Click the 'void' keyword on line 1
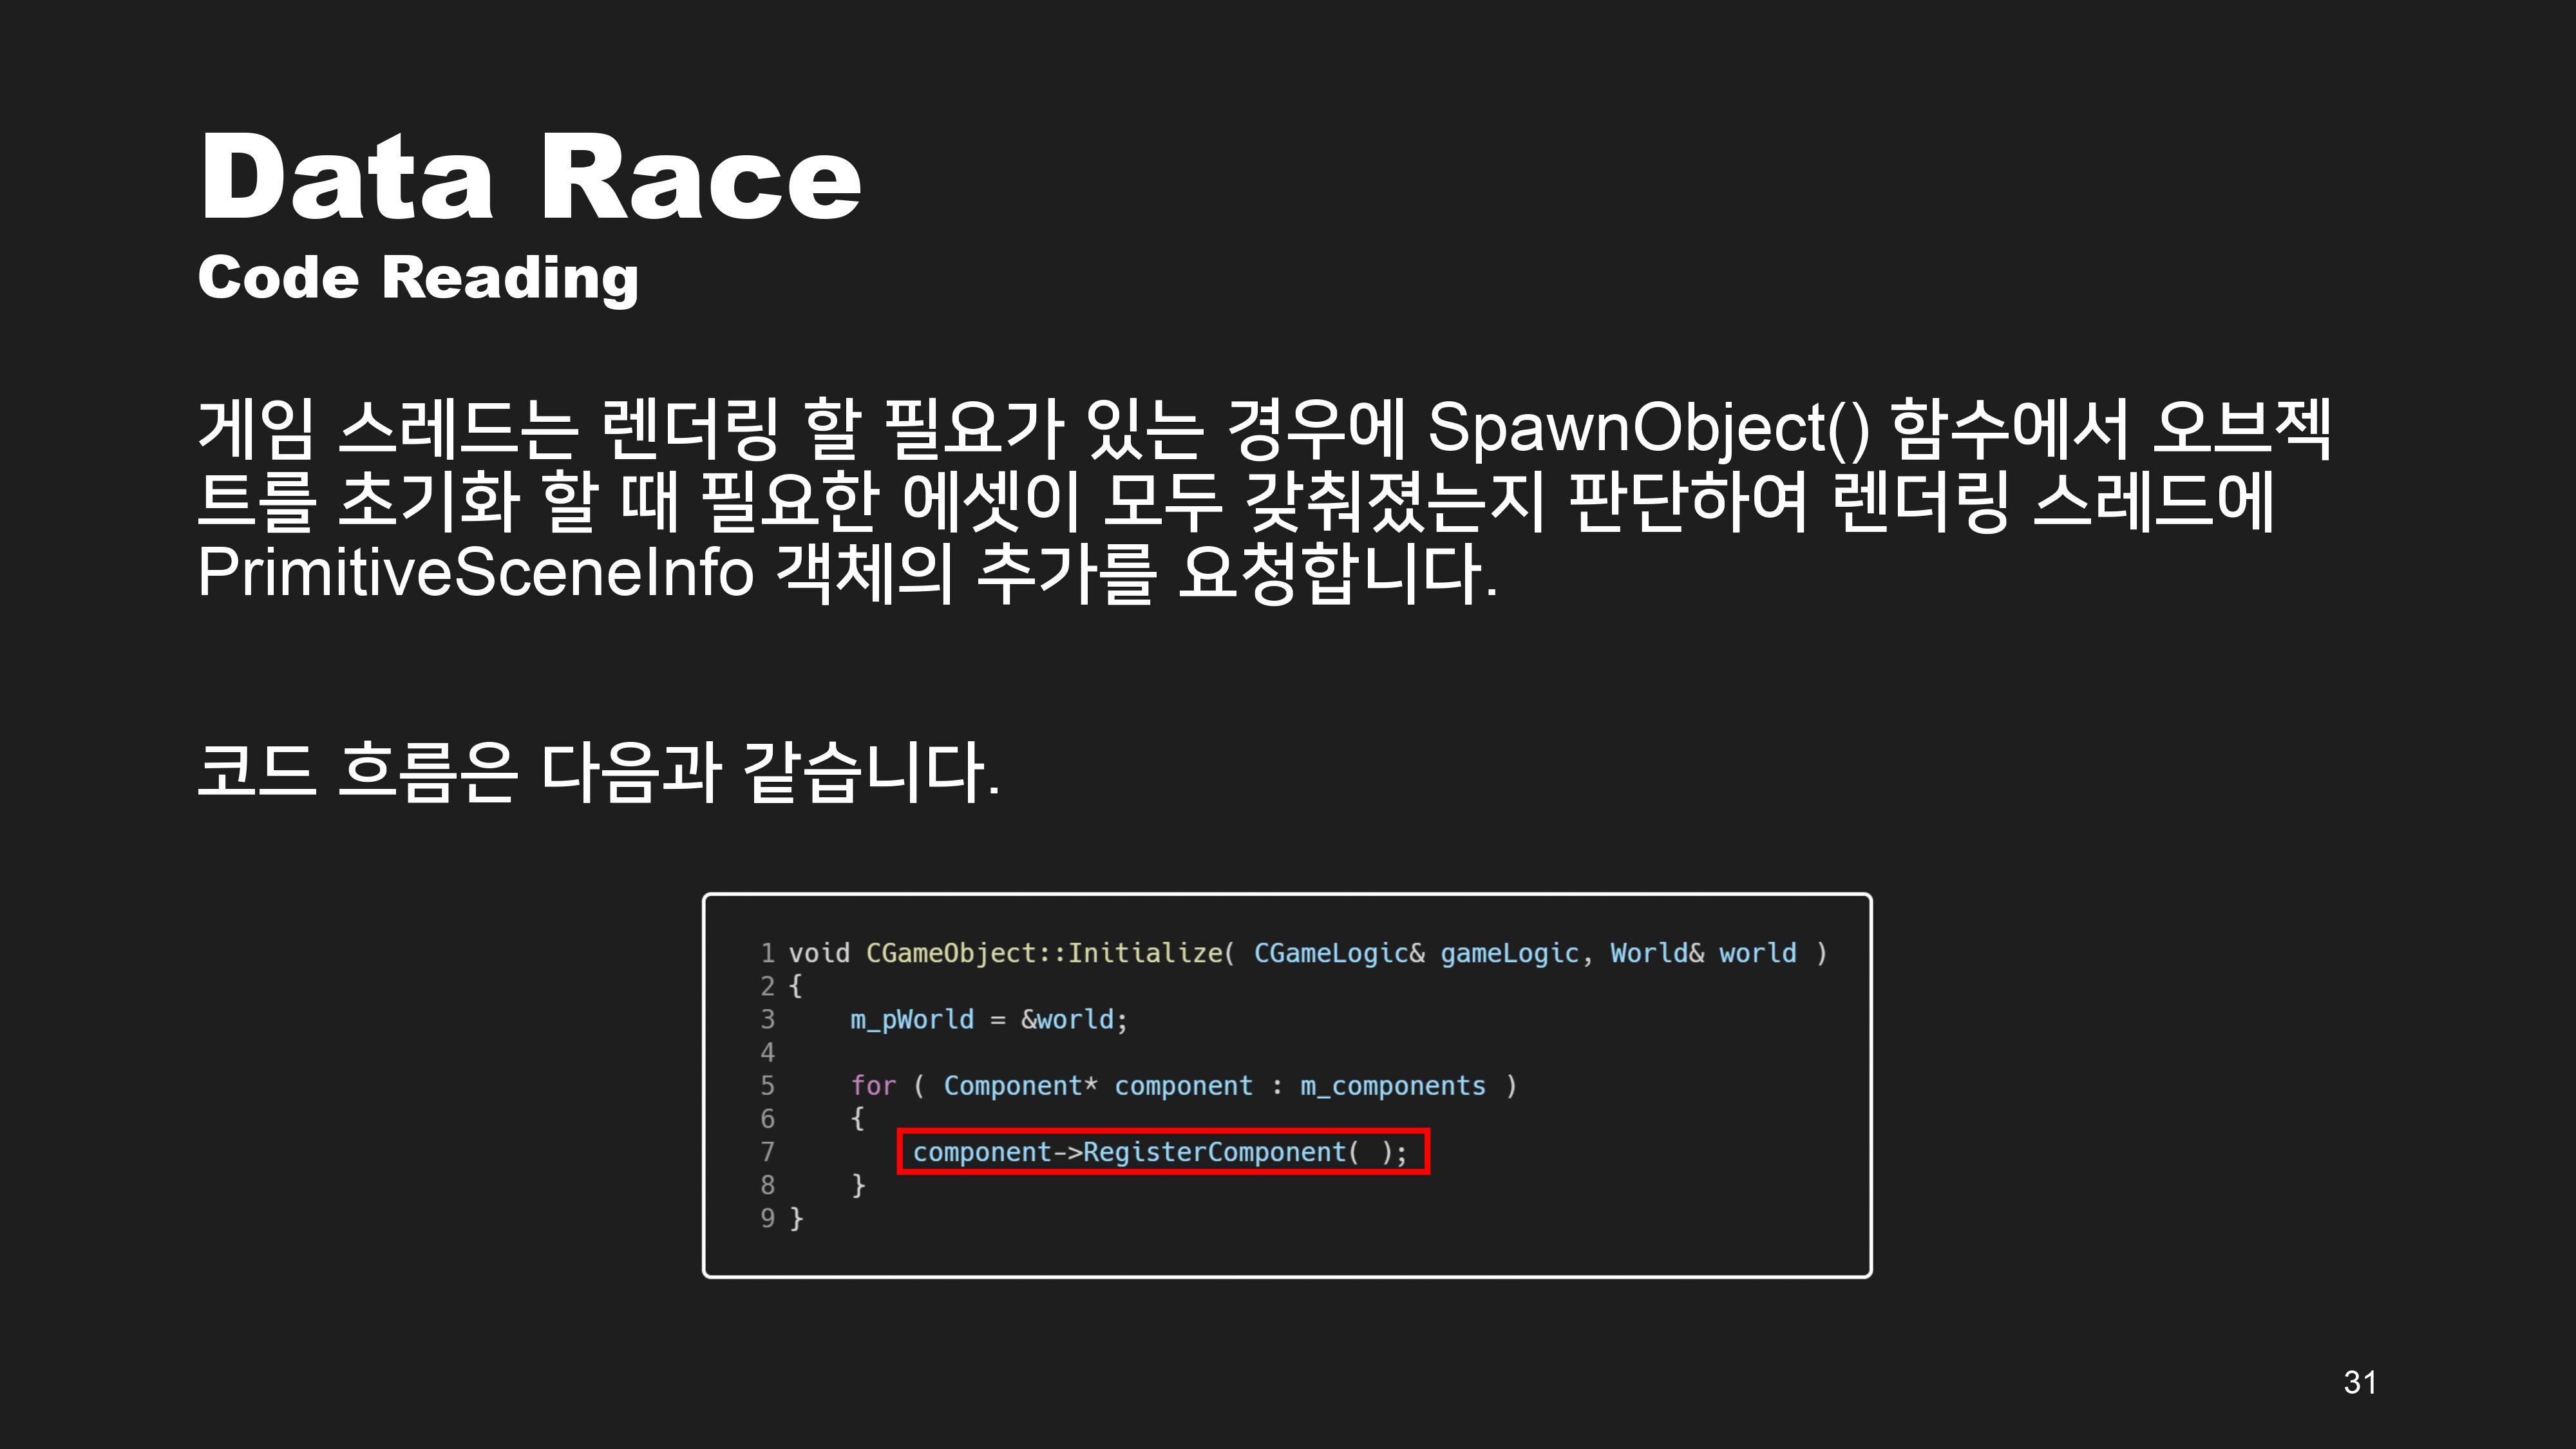 click(819, 953)
